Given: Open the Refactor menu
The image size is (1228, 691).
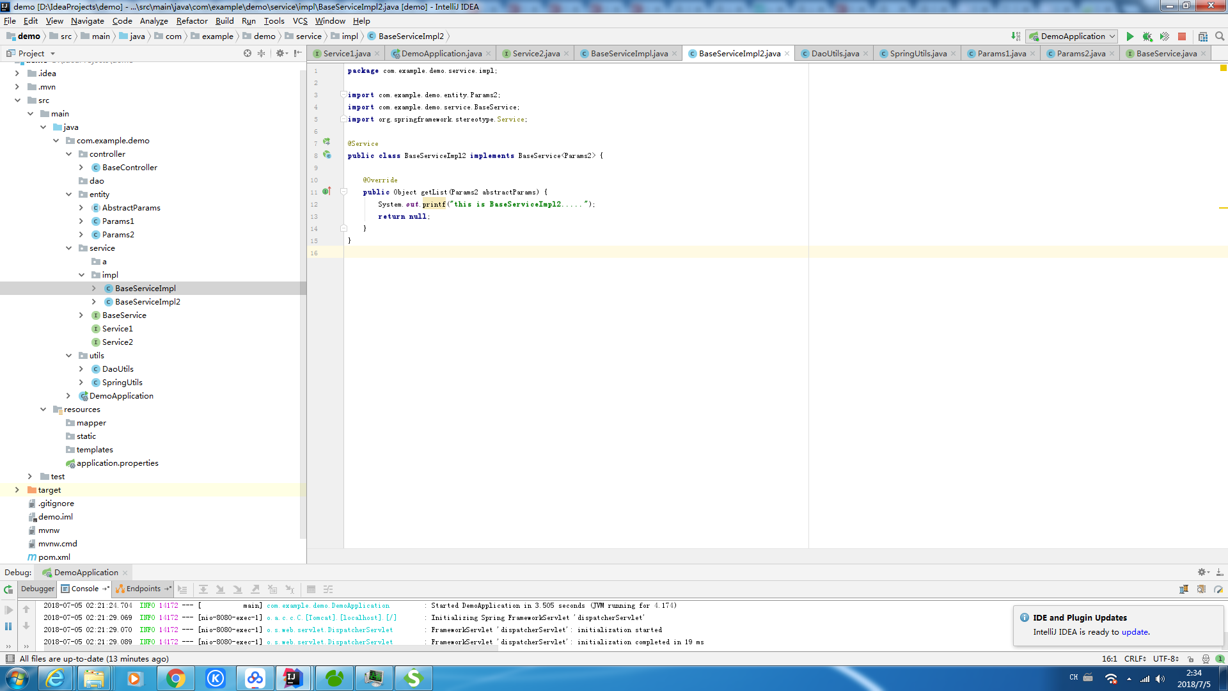Looking at the screenshot, I should tap(192, 20).
